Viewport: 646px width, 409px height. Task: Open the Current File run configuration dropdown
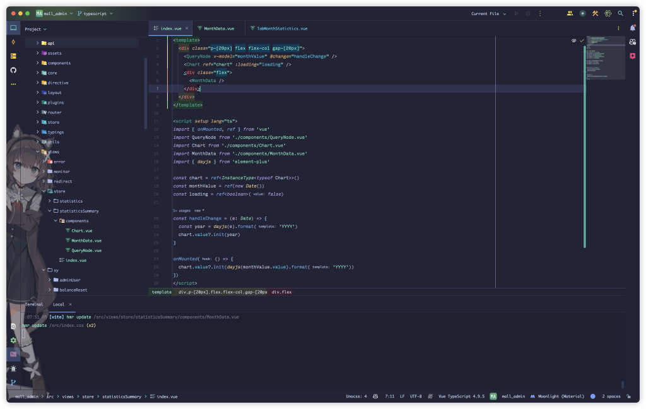[x=488, y=13]
